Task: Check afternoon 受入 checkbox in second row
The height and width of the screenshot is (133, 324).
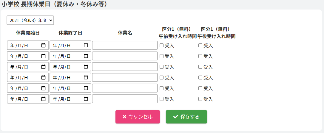Action: click(200, 56)
